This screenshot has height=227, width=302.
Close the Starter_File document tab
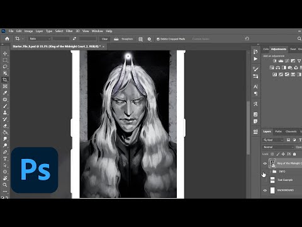pos(103,47)
